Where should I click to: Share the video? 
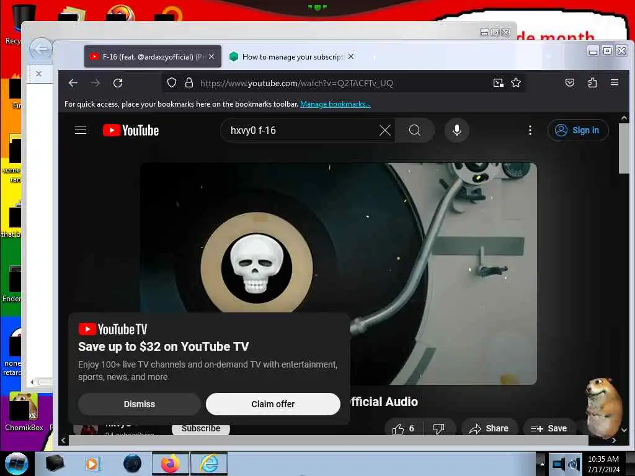489,429
